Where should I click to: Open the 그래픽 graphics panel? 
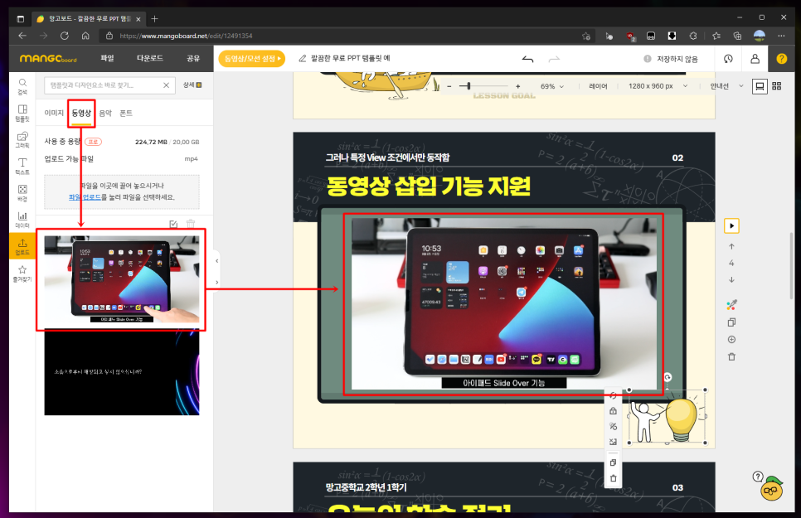pyautogui.click(x=22, y=139)
